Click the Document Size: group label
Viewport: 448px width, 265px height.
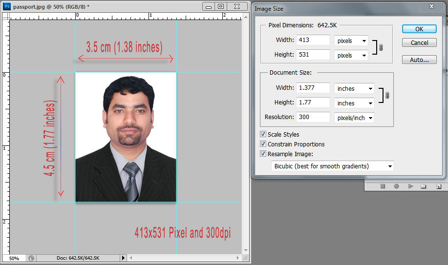click(291, 73)
